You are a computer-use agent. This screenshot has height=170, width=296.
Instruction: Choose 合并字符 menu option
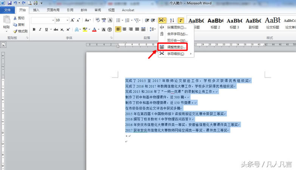(177, 34)
